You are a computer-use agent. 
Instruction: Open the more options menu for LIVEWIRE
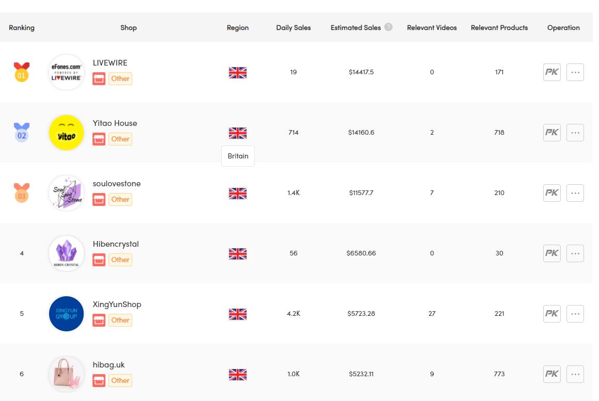[575, 72]
